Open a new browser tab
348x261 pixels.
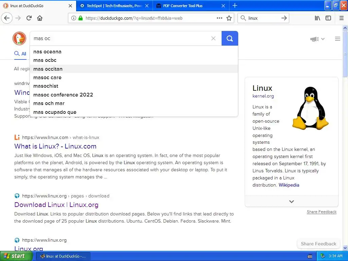(x=234, y=5)
